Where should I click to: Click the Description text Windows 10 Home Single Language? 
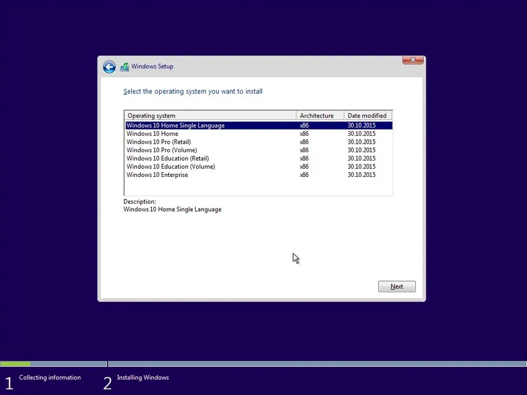click(x=172, y=209)
